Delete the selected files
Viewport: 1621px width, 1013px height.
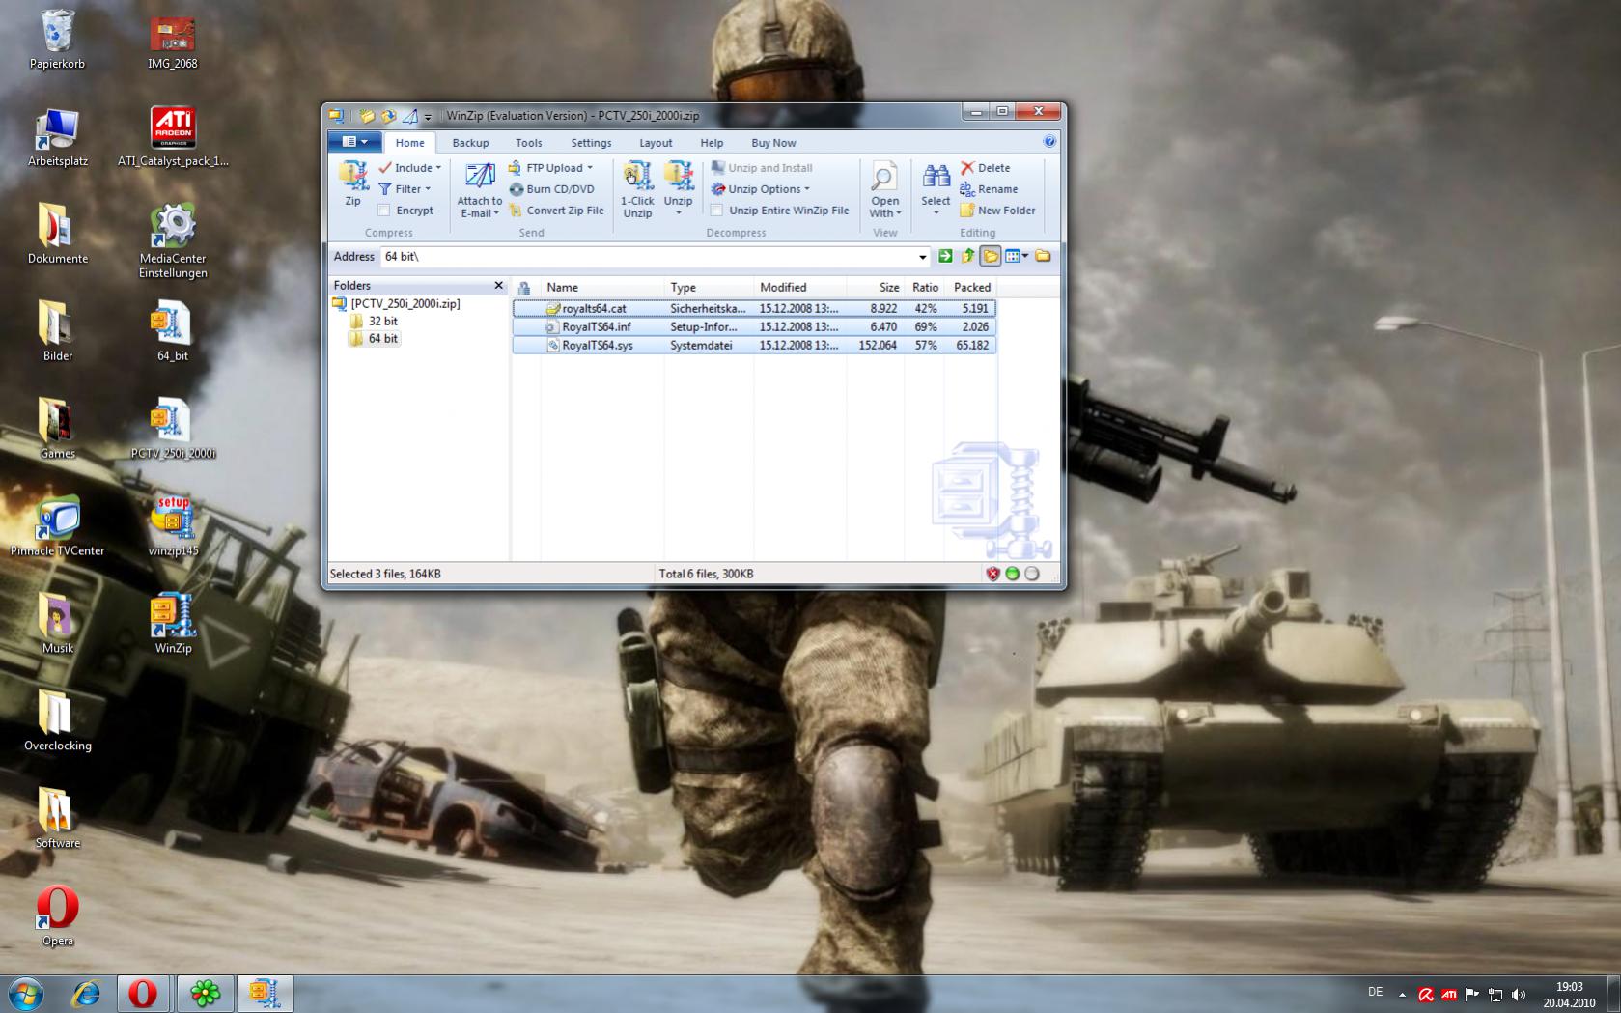[985, 168]
